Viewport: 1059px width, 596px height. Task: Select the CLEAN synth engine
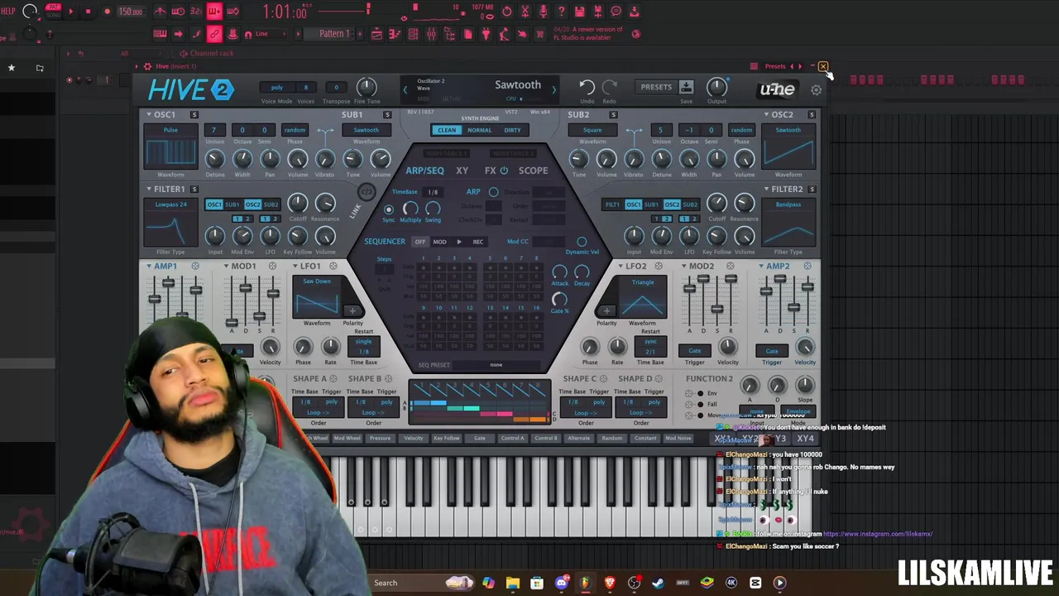coord(446,130)
